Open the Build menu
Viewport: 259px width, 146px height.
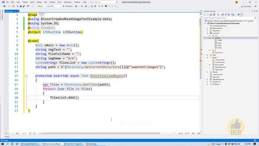(x=32, y=2)
